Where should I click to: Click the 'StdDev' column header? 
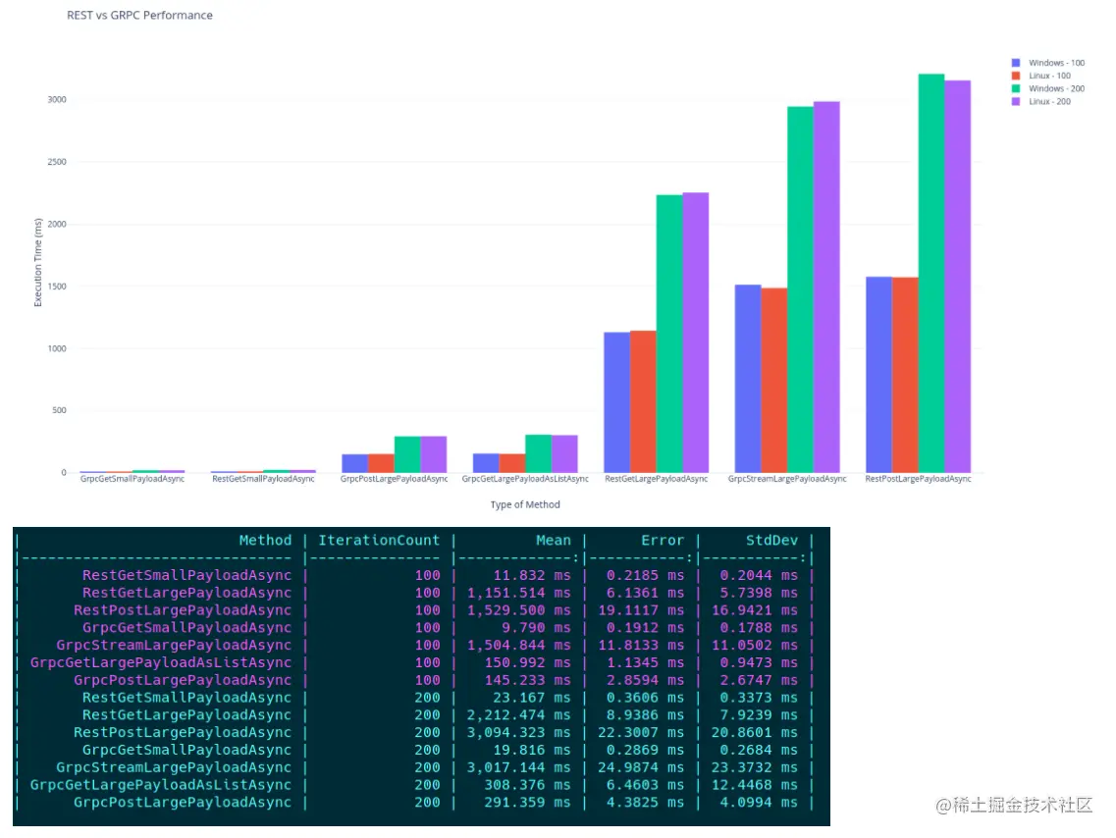coord(771,540)
